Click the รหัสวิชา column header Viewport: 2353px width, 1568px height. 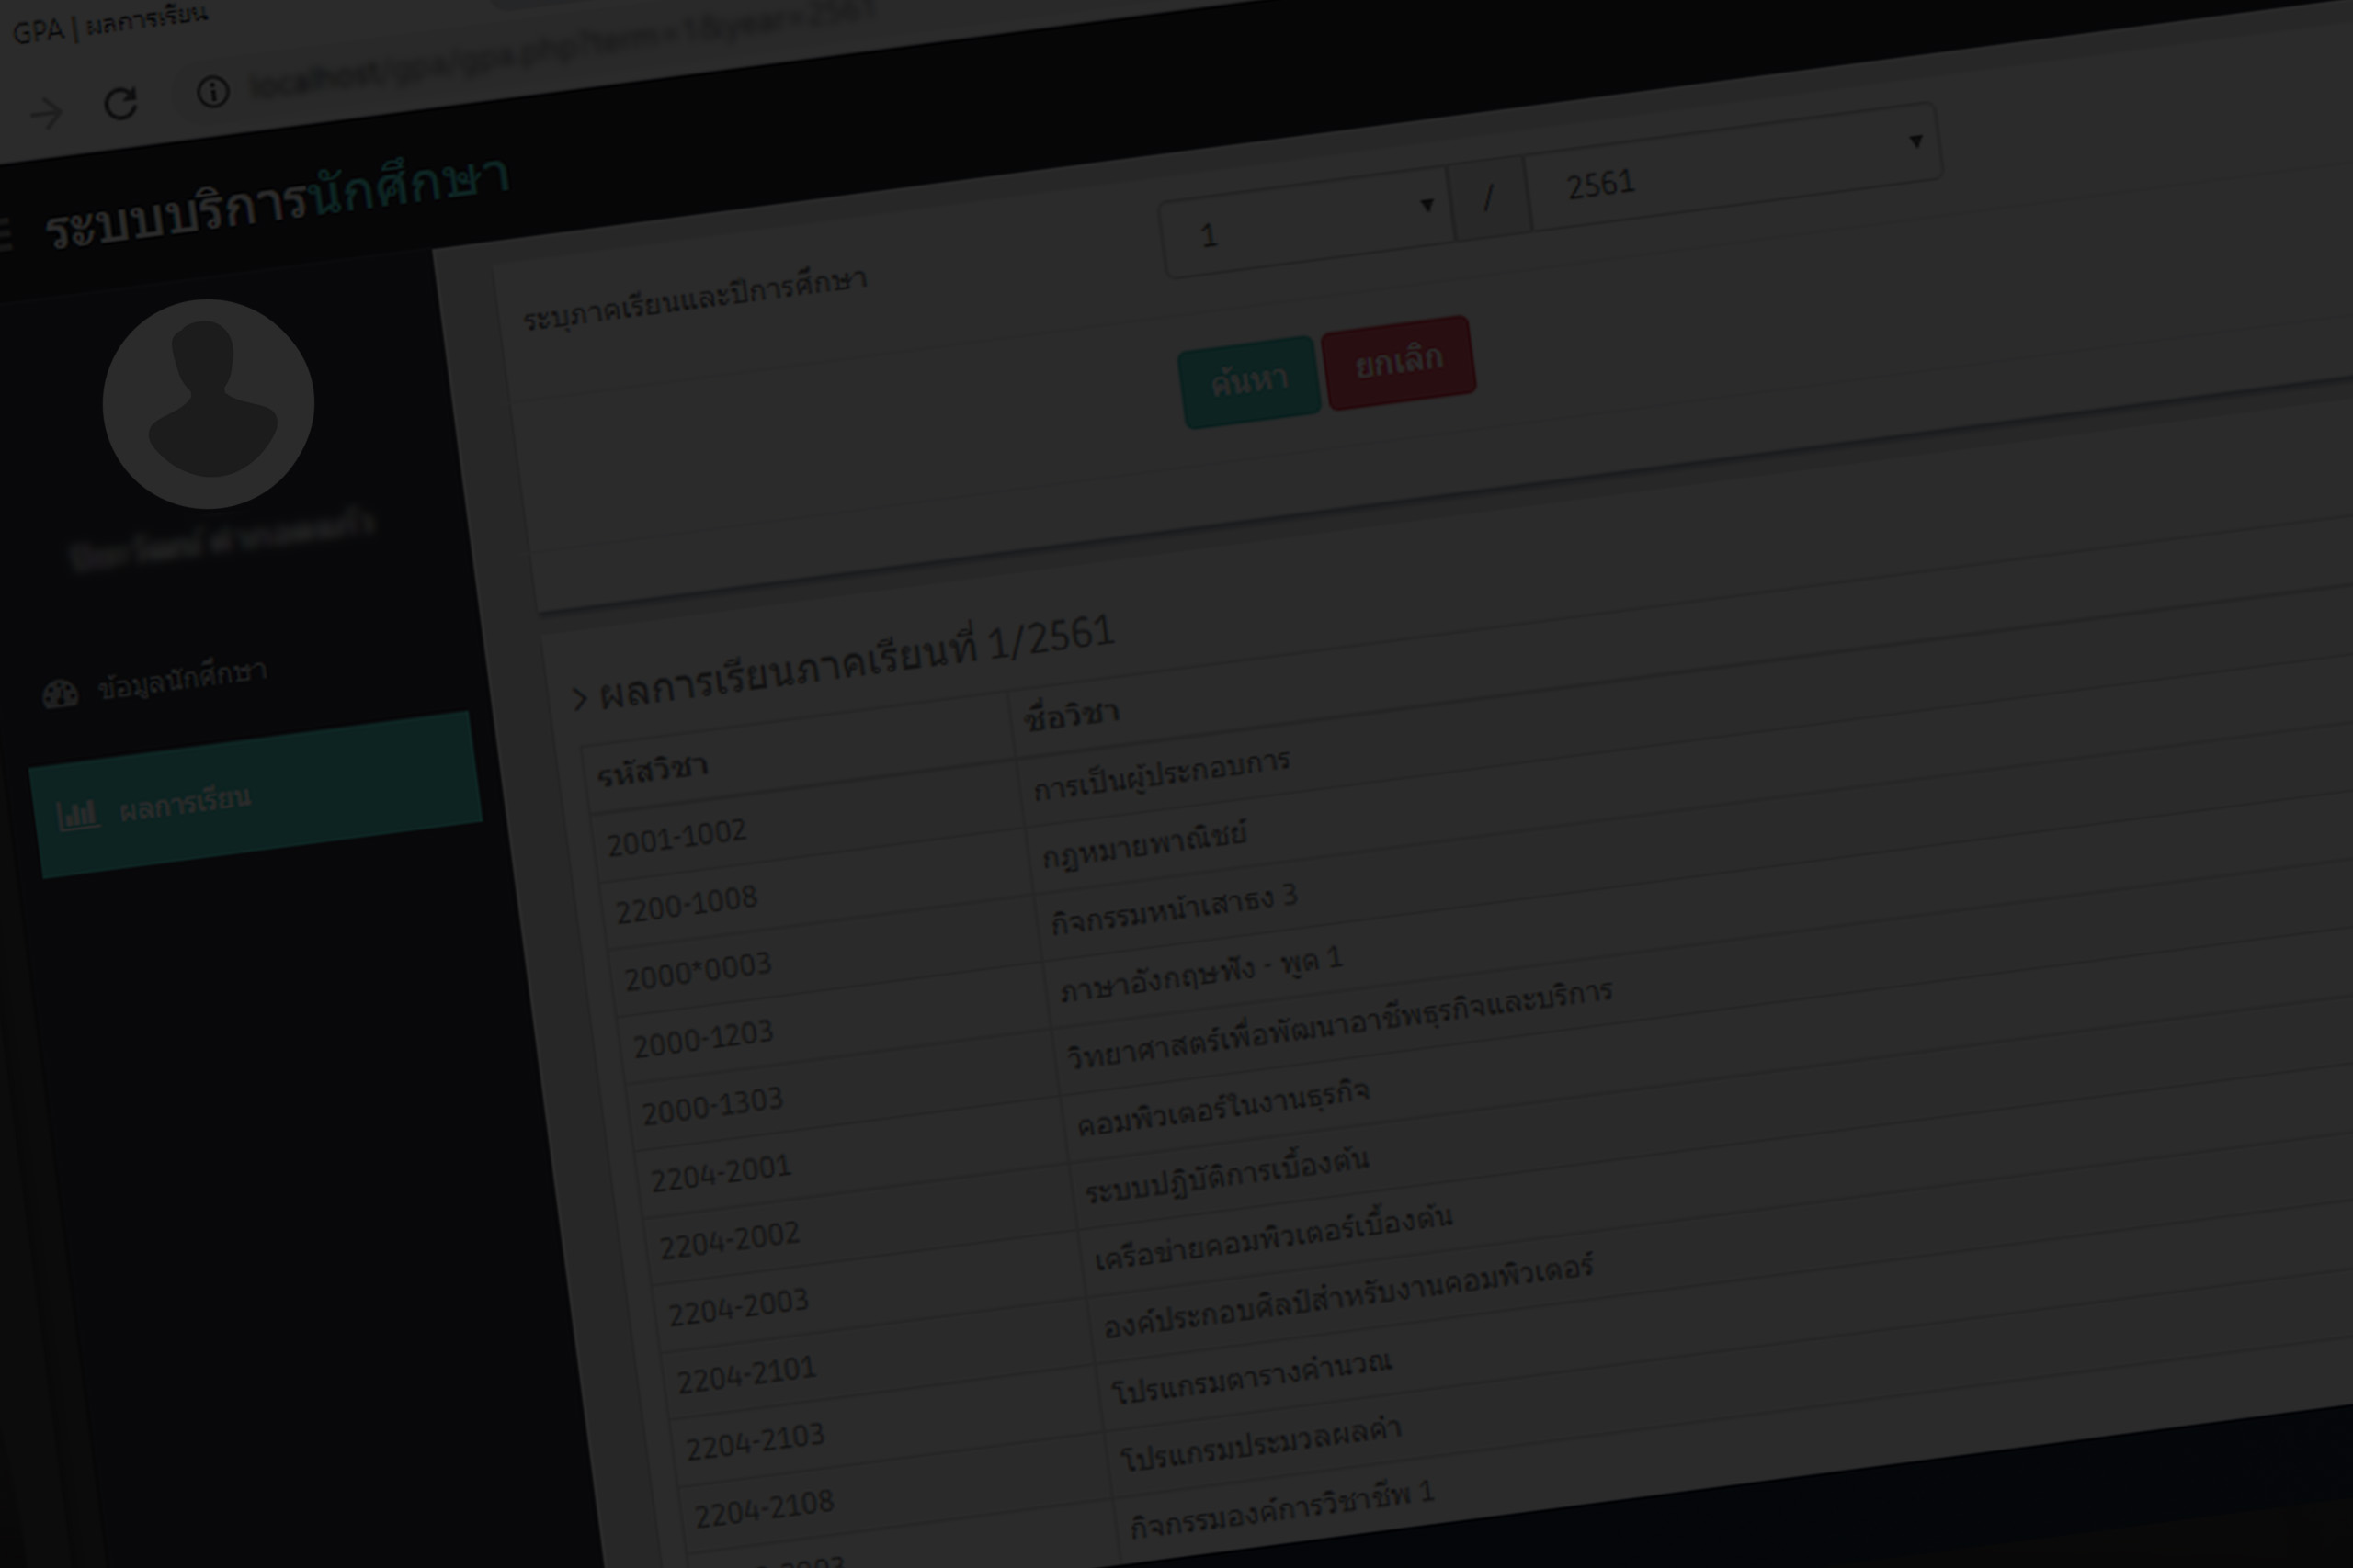(x=653, y=770)
